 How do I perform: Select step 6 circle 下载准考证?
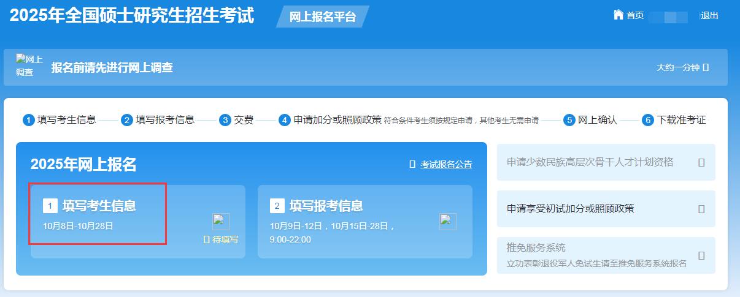648,120
